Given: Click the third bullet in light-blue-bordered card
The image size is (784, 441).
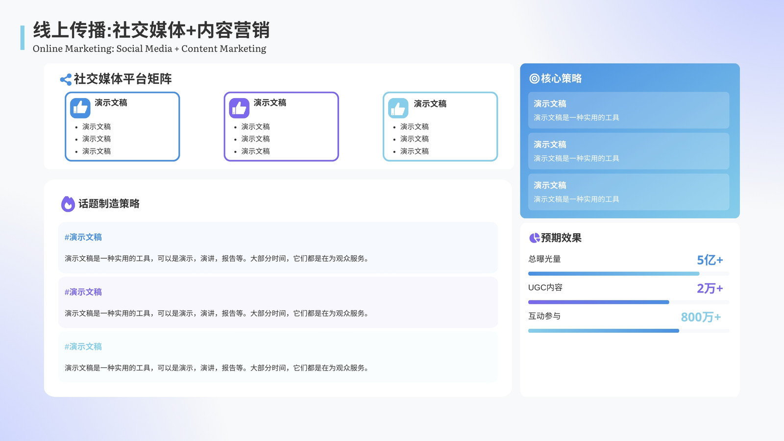Looking at the screenshot, I should click(415, 151).
